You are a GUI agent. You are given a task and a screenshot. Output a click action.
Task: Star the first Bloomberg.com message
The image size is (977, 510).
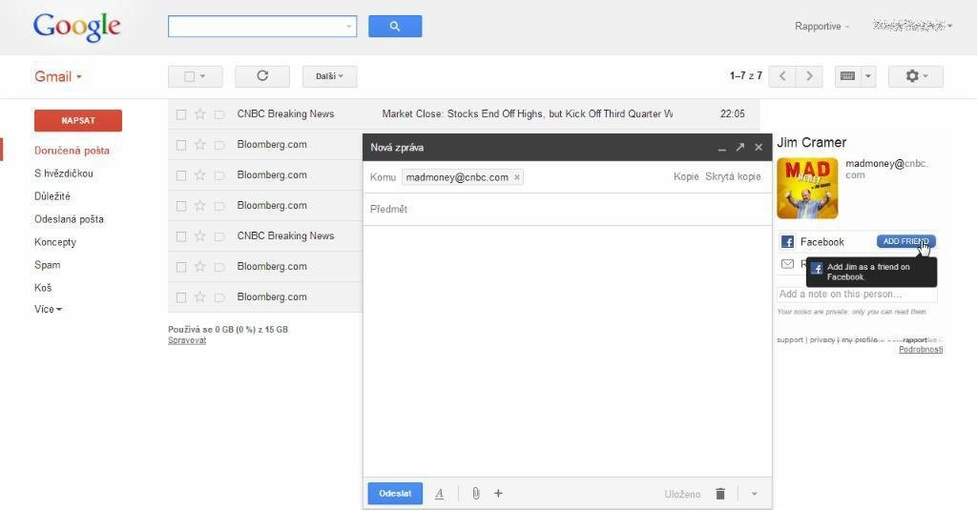click(x=199, y=145)
